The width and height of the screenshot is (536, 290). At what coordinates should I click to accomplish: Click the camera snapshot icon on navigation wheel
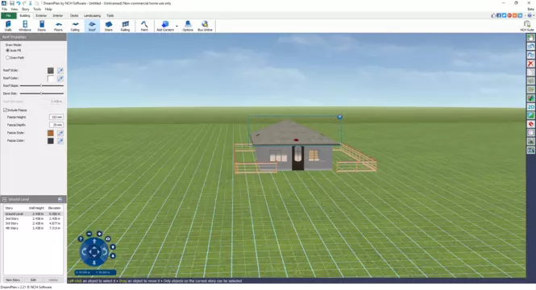108,238
